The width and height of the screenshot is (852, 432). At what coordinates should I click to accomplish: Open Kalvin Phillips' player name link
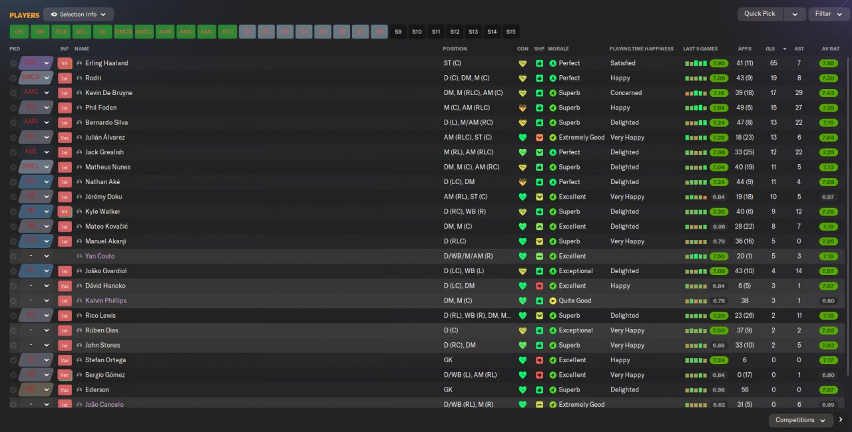click(106, 301)
